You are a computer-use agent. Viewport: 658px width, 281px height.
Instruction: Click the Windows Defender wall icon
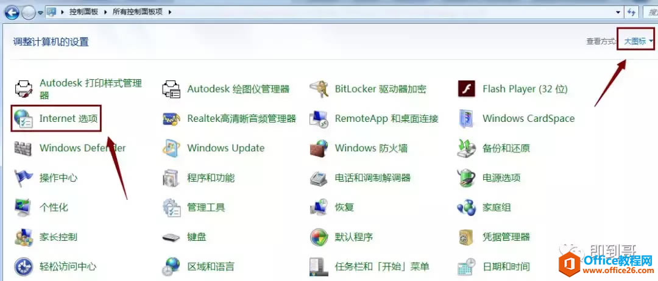tap(24, 148)
